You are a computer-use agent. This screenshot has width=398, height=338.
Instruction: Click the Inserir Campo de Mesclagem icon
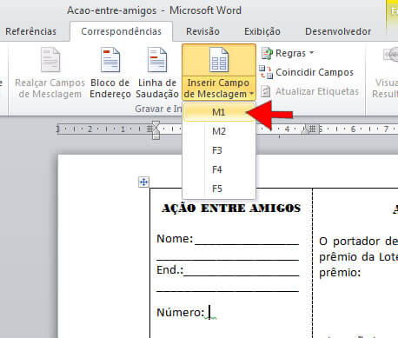point(219,60)
